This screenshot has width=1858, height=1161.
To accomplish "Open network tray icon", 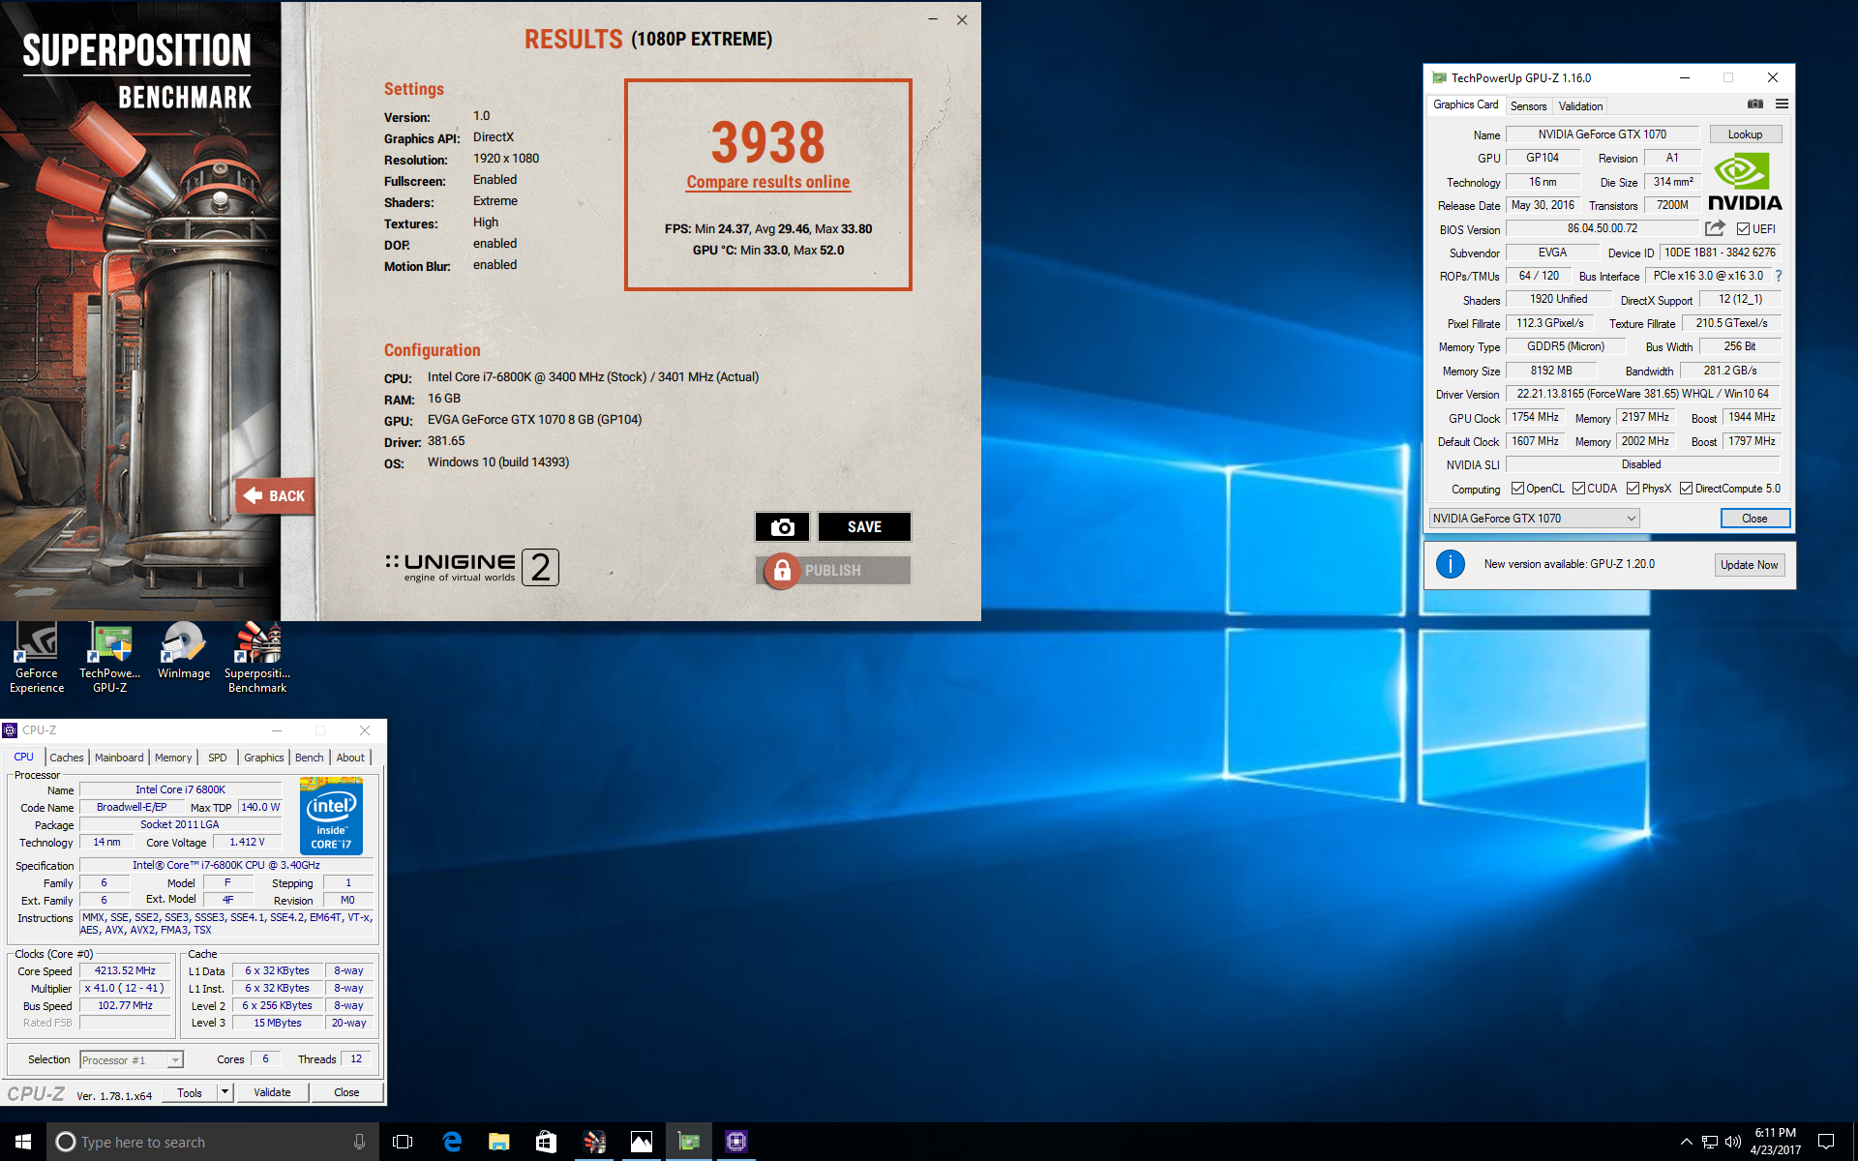I will 1710,1142.
